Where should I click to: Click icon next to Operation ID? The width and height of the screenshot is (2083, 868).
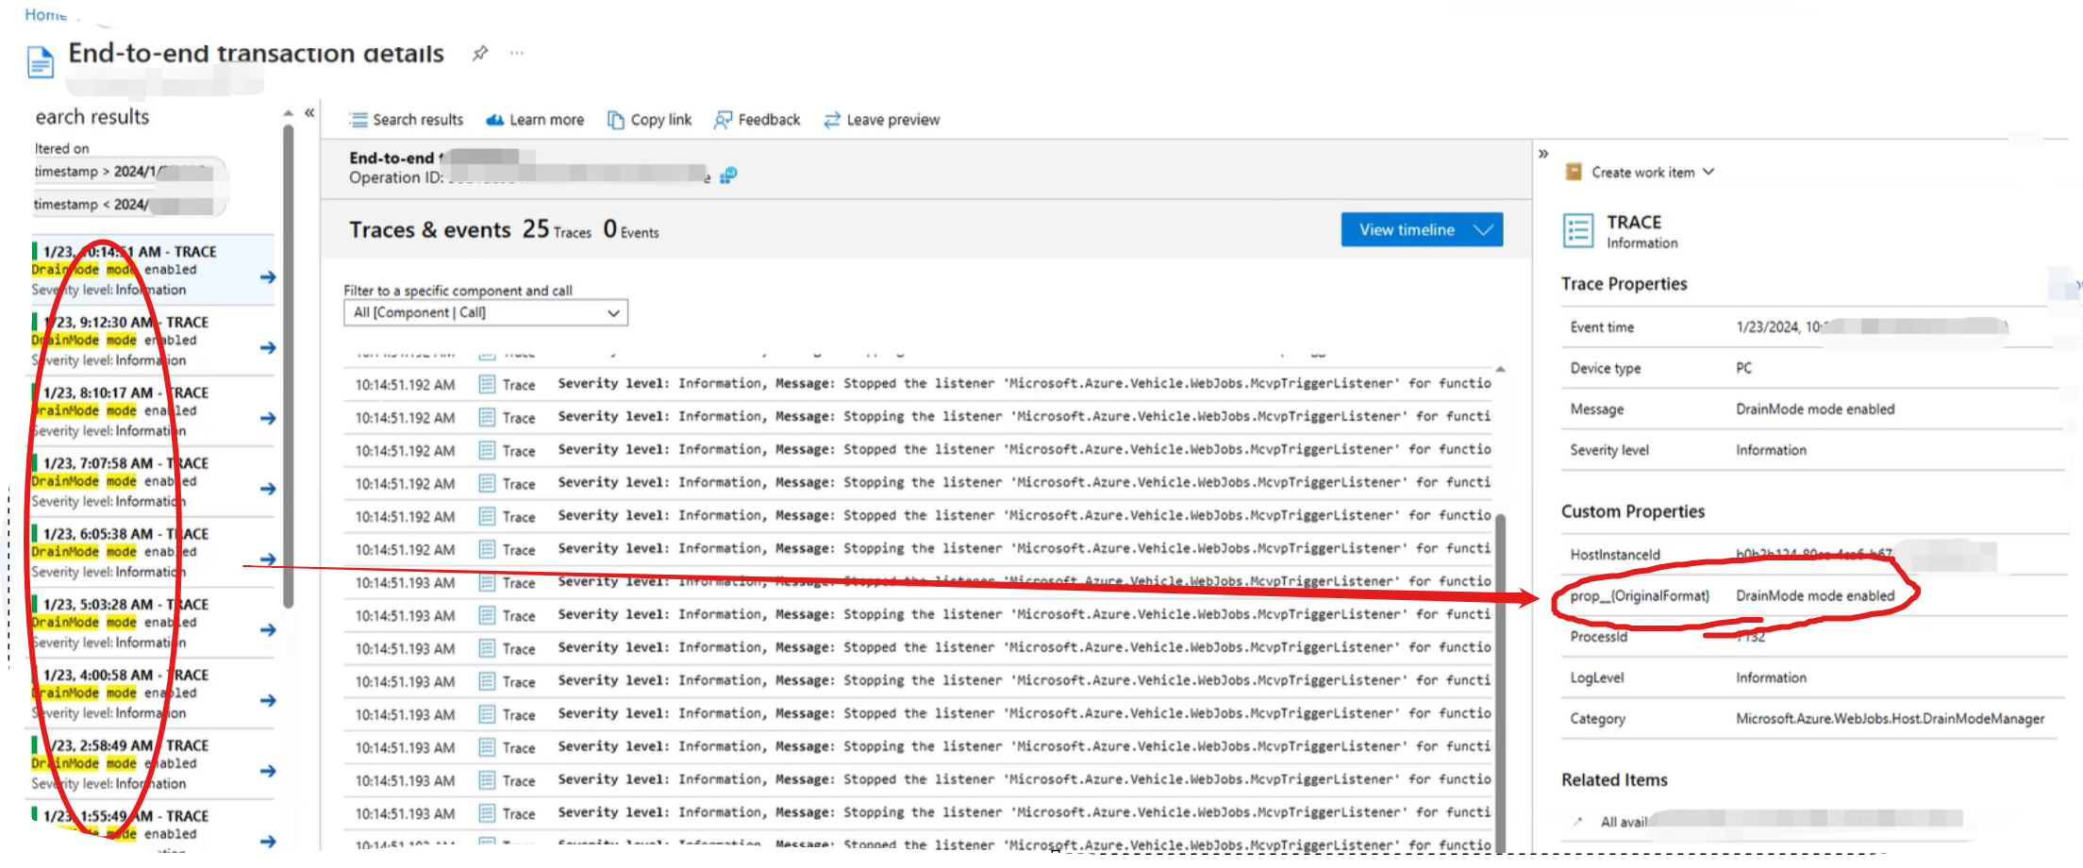728,175
